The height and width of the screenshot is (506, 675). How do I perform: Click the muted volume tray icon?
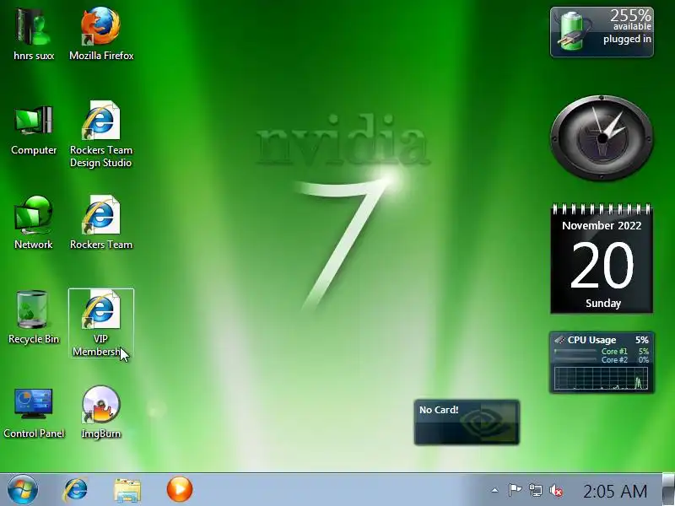[556, 490]
